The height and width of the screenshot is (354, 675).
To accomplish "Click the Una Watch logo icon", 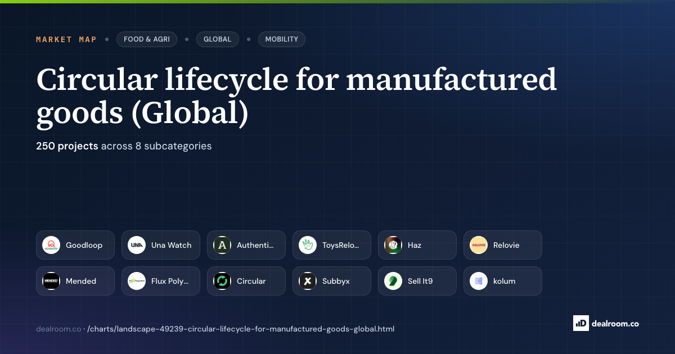I will tap(137, 245).
